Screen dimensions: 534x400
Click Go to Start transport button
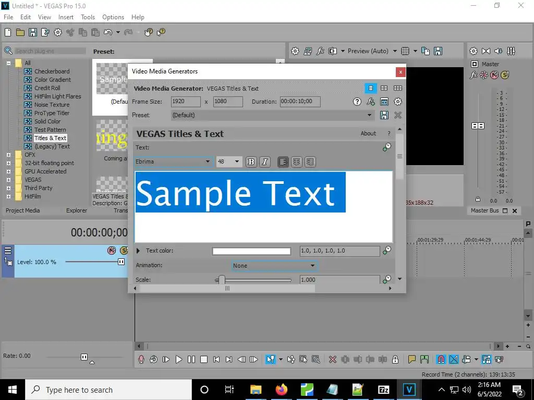[216, 359]
